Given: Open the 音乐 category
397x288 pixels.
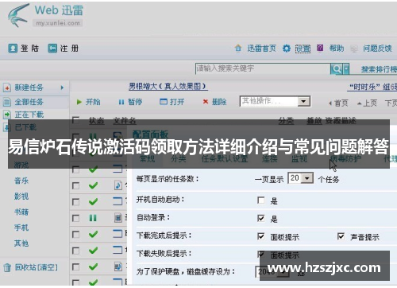Looking at the screenshot, I should pos(21,181).
